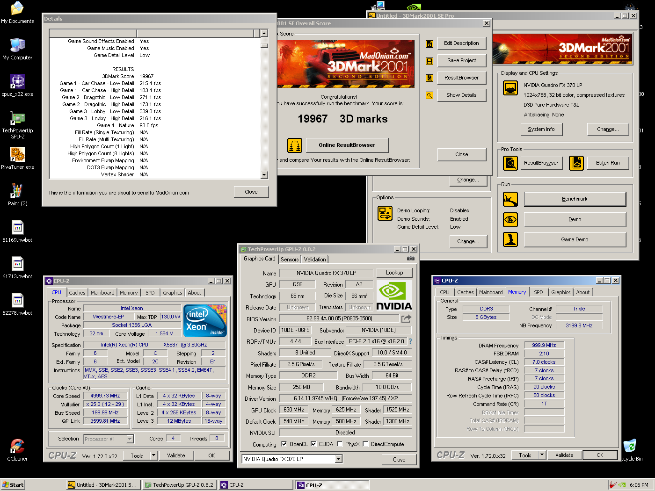The image size is (655, 491).
Task: Toggle the PhysX checkbox in GPU-Z
Action: pyautogui.click(x=340, y=444)
